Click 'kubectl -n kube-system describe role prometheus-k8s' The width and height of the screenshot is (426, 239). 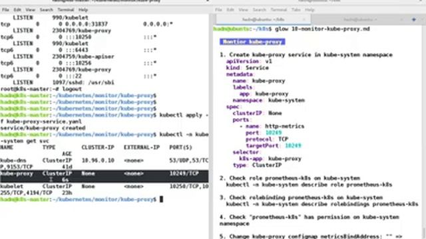(309, 185)
